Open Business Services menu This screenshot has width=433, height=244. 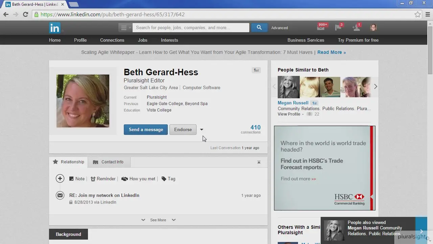[306, 40]
